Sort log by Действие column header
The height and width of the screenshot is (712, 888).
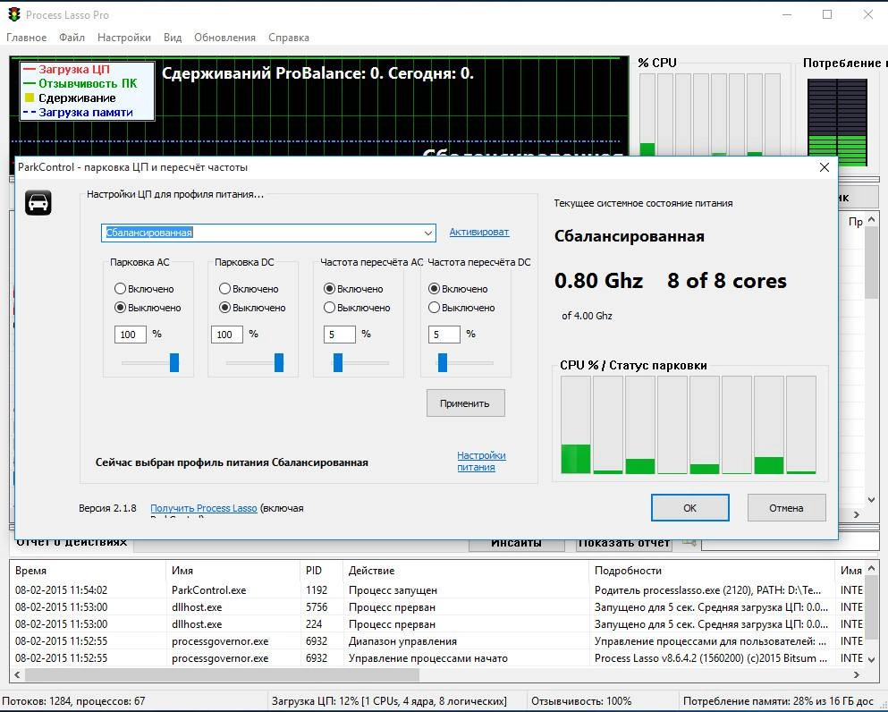point(466,571)
